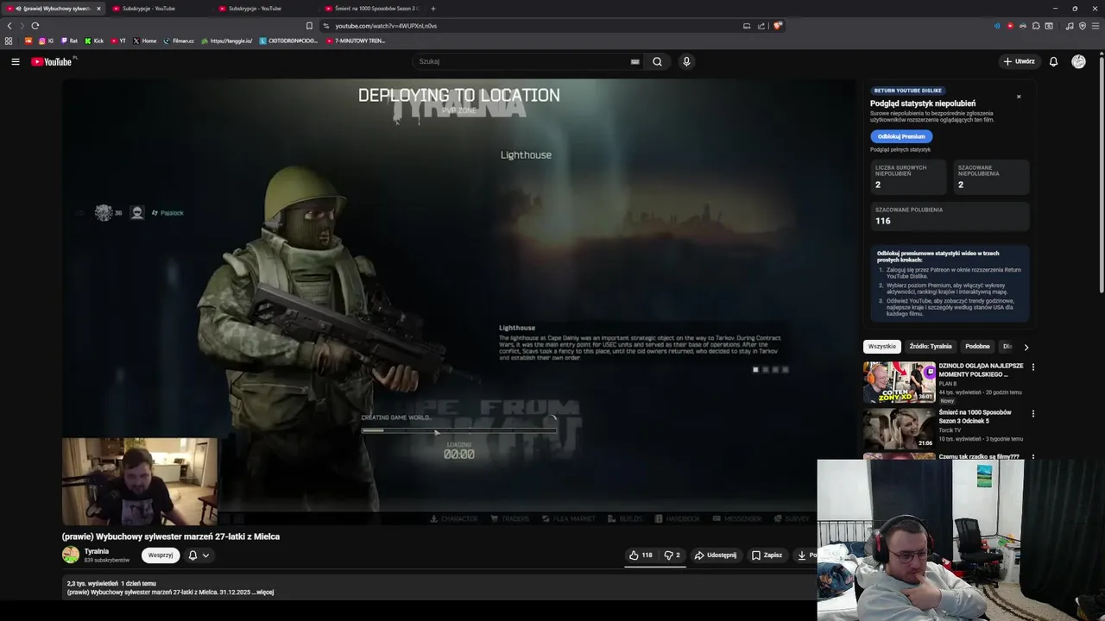Bookmark this page via the address bar icon
Screen dimensions: 1105x621
coord(309,26)
